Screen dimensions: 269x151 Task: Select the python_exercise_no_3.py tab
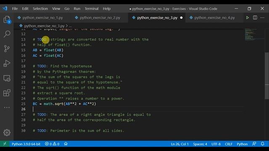[x=157, y=18]
